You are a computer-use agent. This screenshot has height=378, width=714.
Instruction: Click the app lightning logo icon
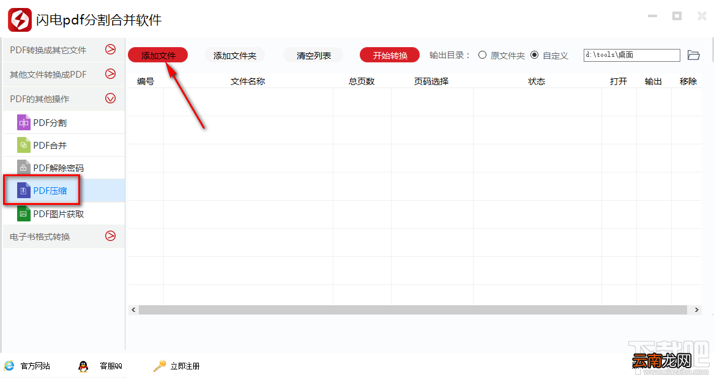click(x=20, y=20)
